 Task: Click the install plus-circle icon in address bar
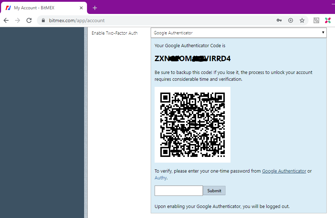291,20
